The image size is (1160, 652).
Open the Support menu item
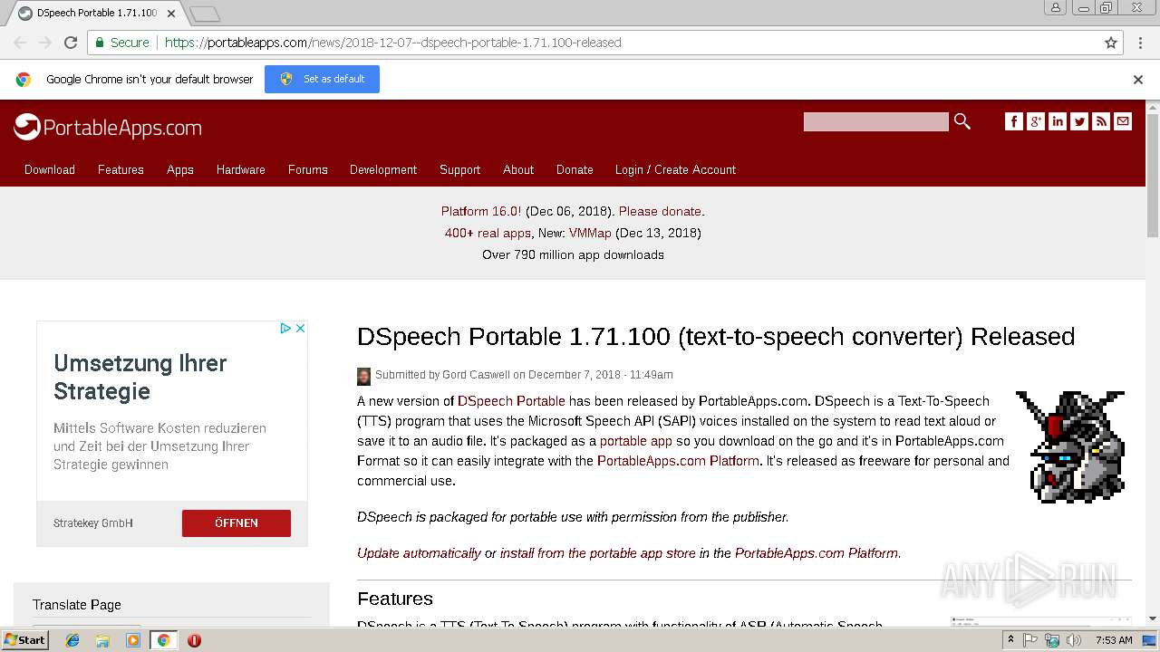coord(459,169)
